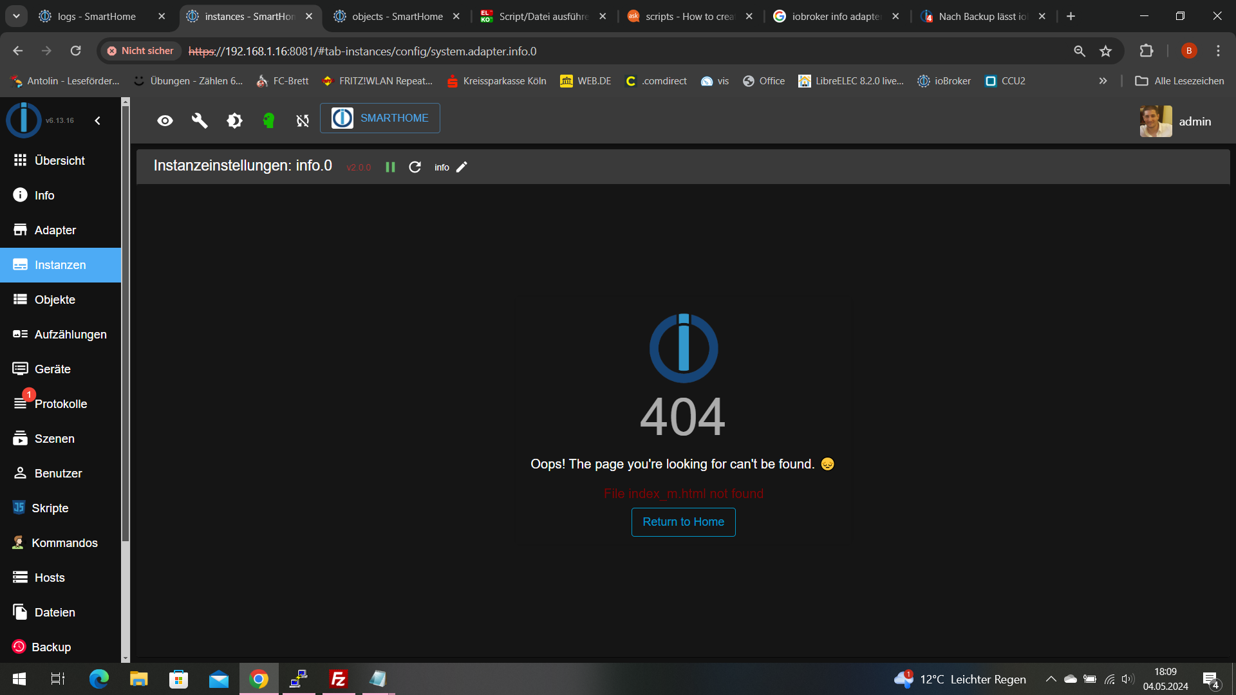Open FileZilla from the Windows taskbar
The height and width of the screenshot is (695, 1236).
pos(339,679)
